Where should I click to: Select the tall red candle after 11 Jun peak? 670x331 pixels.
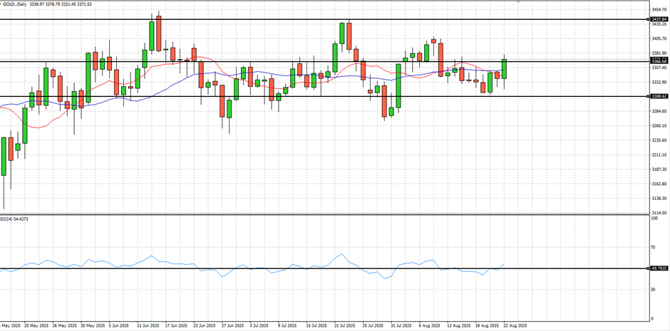pyautogui.click(x=158, y=31)
